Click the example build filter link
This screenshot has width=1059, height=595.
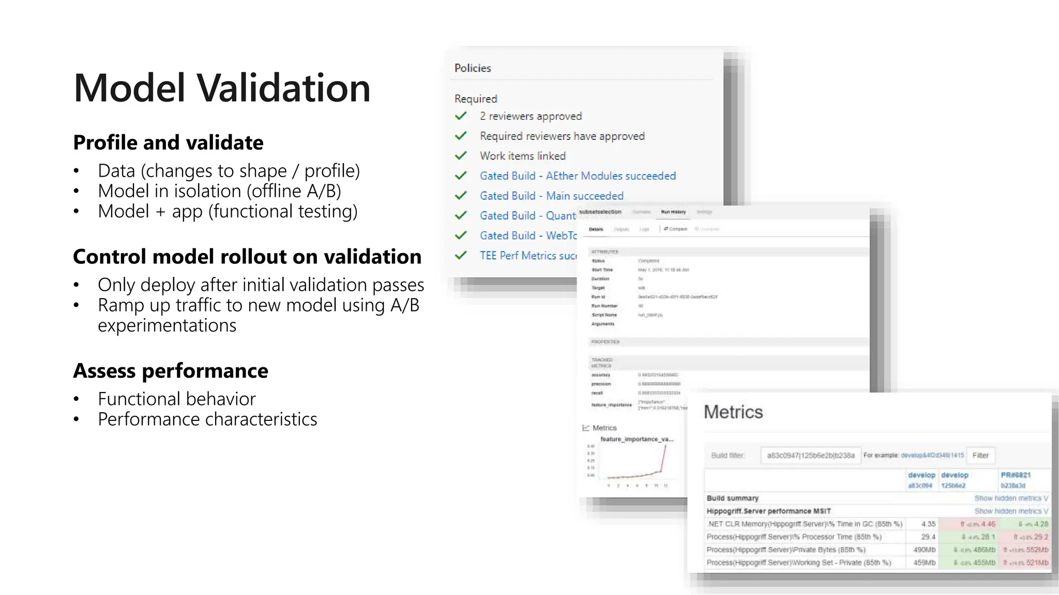[932, 456]
